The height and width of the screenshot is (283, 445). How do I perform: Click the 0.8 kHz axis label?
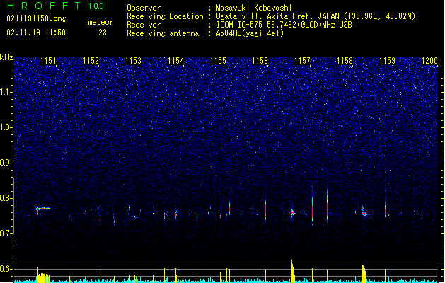(6, 198)
